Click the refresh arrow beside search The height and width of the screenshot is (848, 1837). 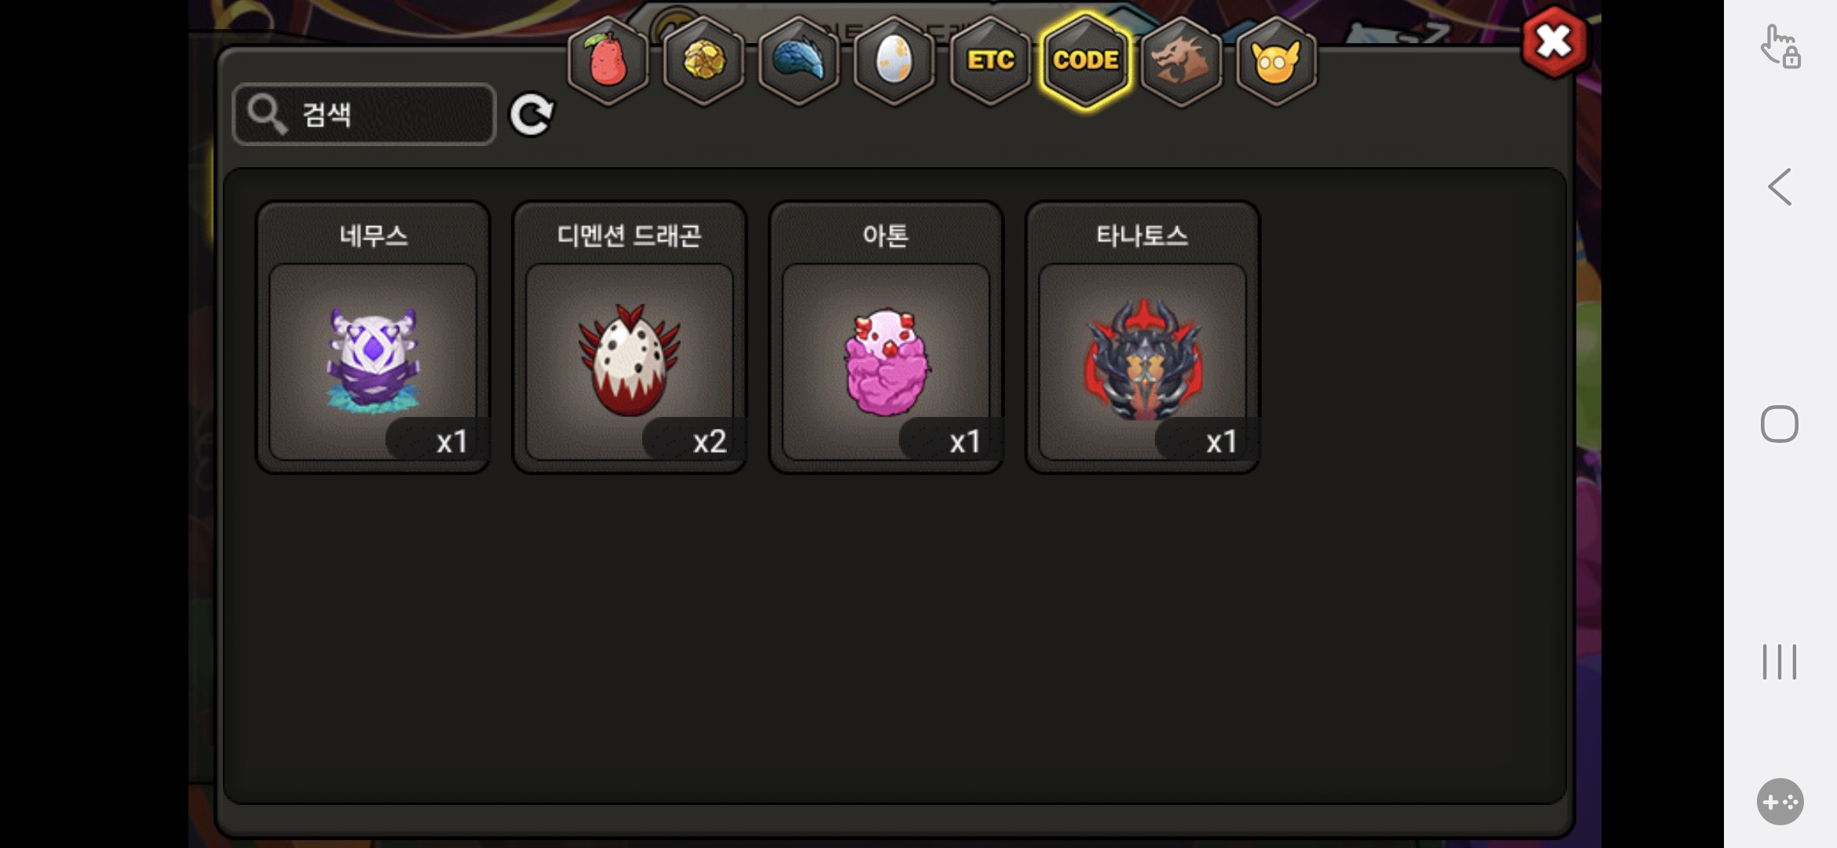(x=531, y=115)
